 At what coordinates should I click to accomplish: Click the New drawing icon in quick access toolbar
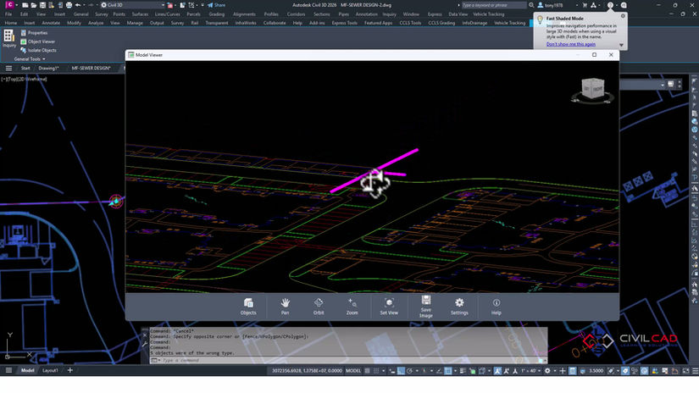pos(25,5)
